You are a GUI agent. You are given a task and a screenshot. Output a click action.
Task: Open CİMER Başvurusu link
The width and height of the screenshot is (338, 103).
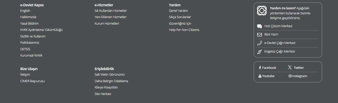(x=32, y=81)
